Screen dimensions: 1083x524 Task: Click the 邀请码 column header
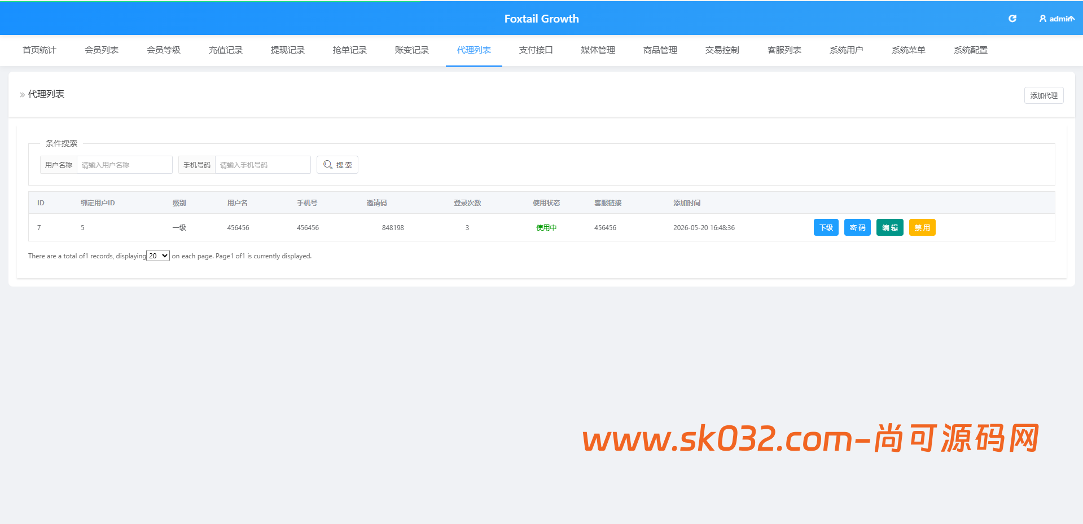point(376,203)
